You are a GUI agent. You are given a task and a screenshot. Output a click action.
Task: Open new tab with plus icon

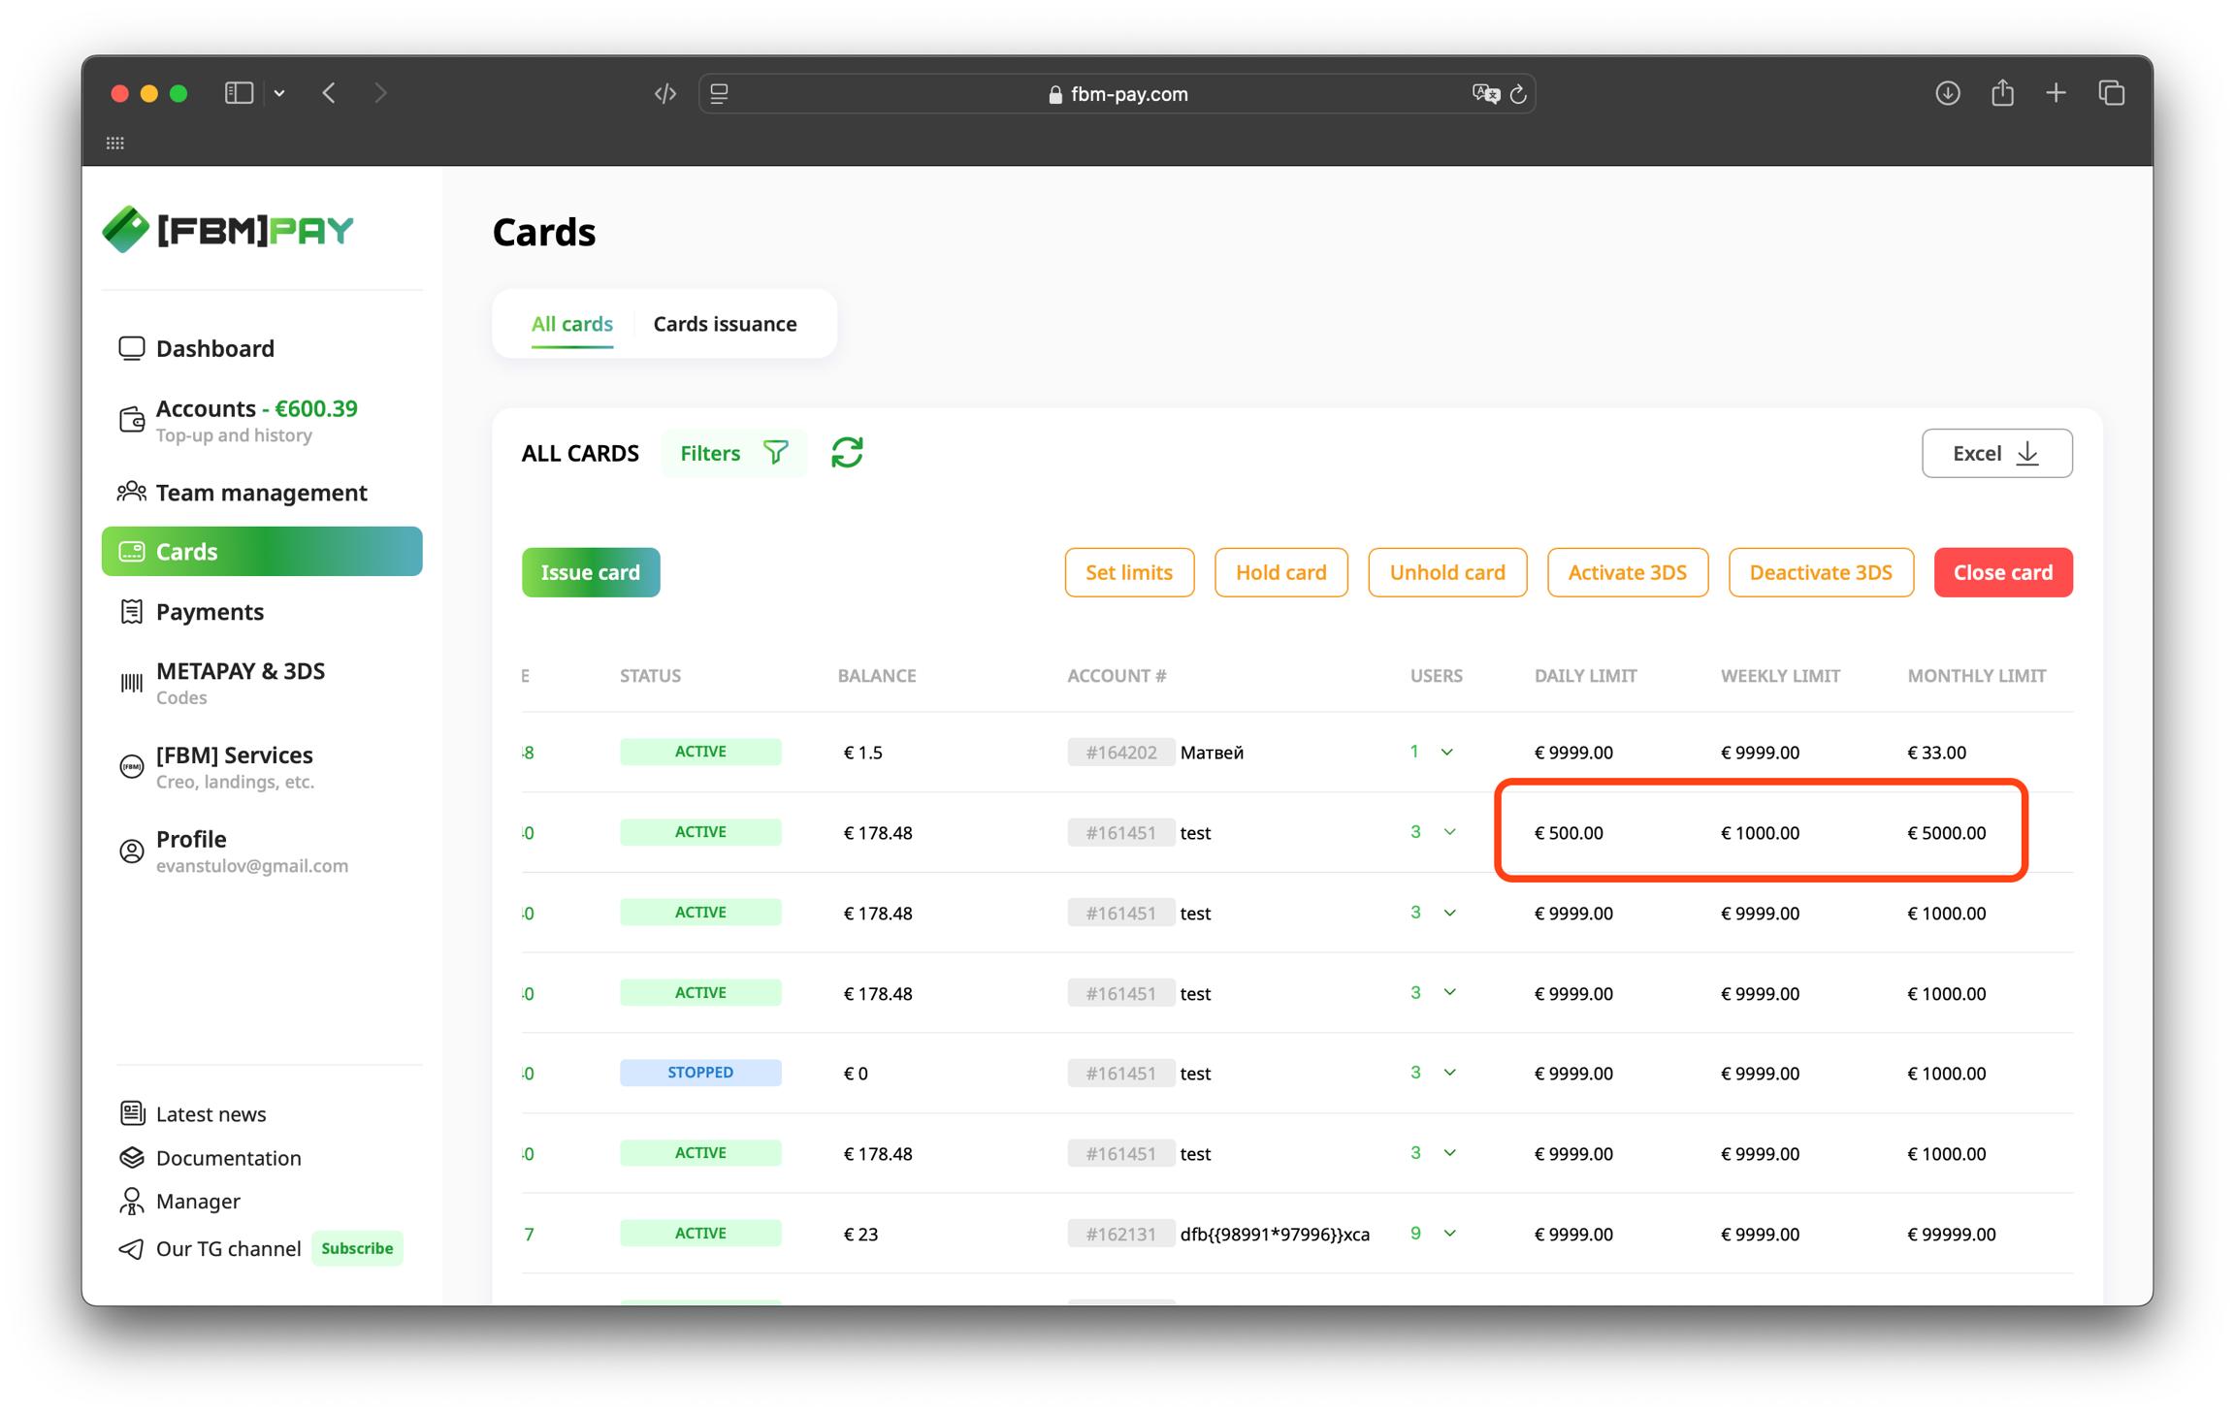point(2056,93)
